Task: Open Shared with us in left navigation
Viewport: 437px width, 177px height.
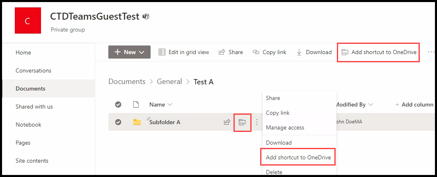Action: coord(34,107)
